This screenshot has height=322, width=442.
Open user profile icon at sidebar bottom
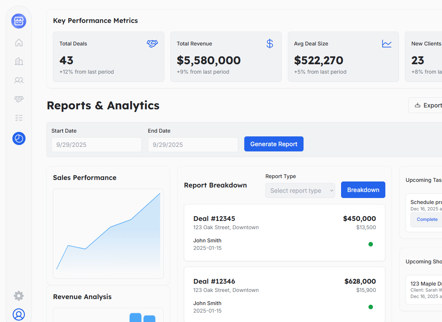point(19,314)
